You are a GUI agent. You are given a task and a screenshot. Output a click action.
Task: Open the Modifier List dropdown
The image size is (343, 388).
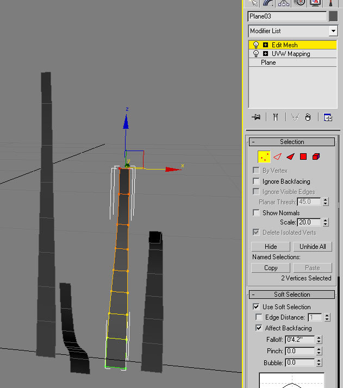333,31
